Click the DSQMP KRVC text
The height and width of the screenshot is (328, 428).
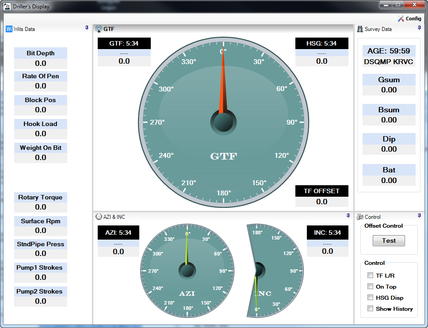pyautogui.click(x=389, y=62)
